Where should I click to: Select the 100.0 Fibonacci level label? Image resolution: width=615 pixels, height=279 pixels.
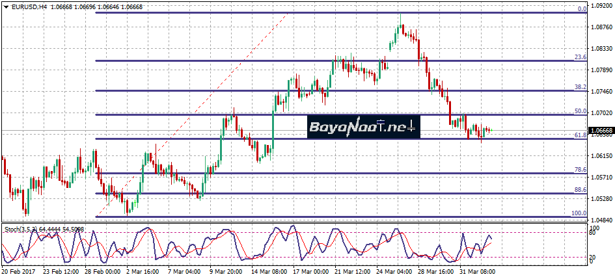click(x=579, y=213)
